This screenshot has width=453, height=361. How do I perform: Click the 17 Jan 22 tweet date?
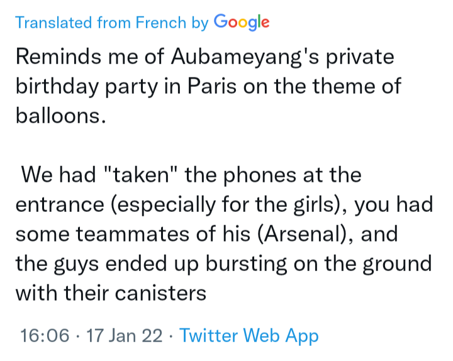click(124, 335)
